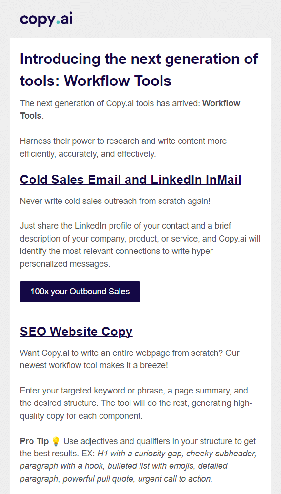Open the Cold Sales Email and LinkedIn InMail link

coord(130,180)
